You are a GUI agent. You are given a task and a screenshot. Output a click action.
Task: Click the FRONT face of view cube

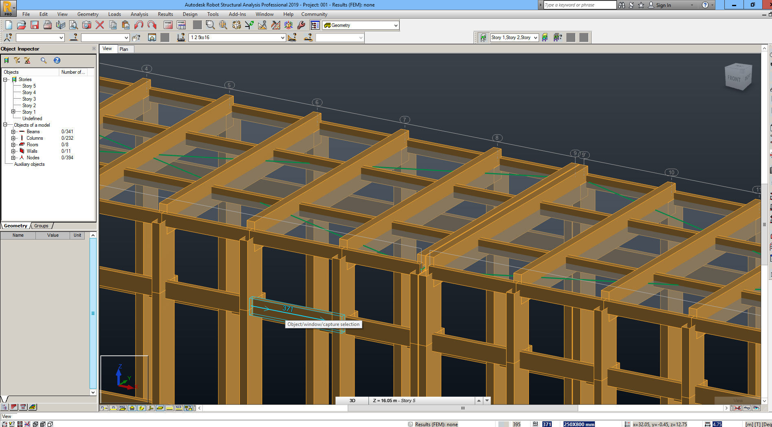[x=734, y=78]
